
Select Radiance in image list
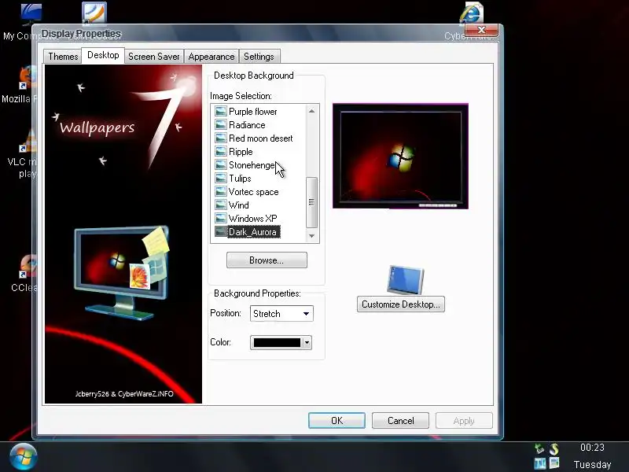click(x=247, y=125)
